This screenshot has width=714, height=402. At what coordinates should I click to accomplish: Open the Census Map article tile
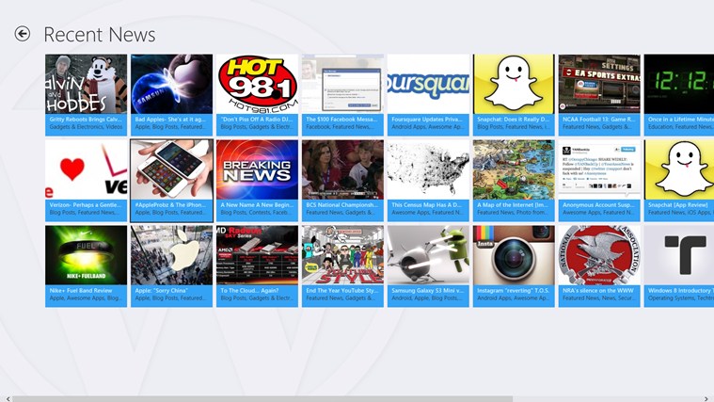429,174
